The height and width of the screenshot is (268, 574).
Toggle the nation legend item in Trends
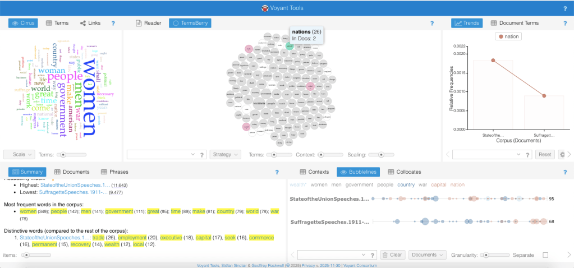click(x=507, y=36)
